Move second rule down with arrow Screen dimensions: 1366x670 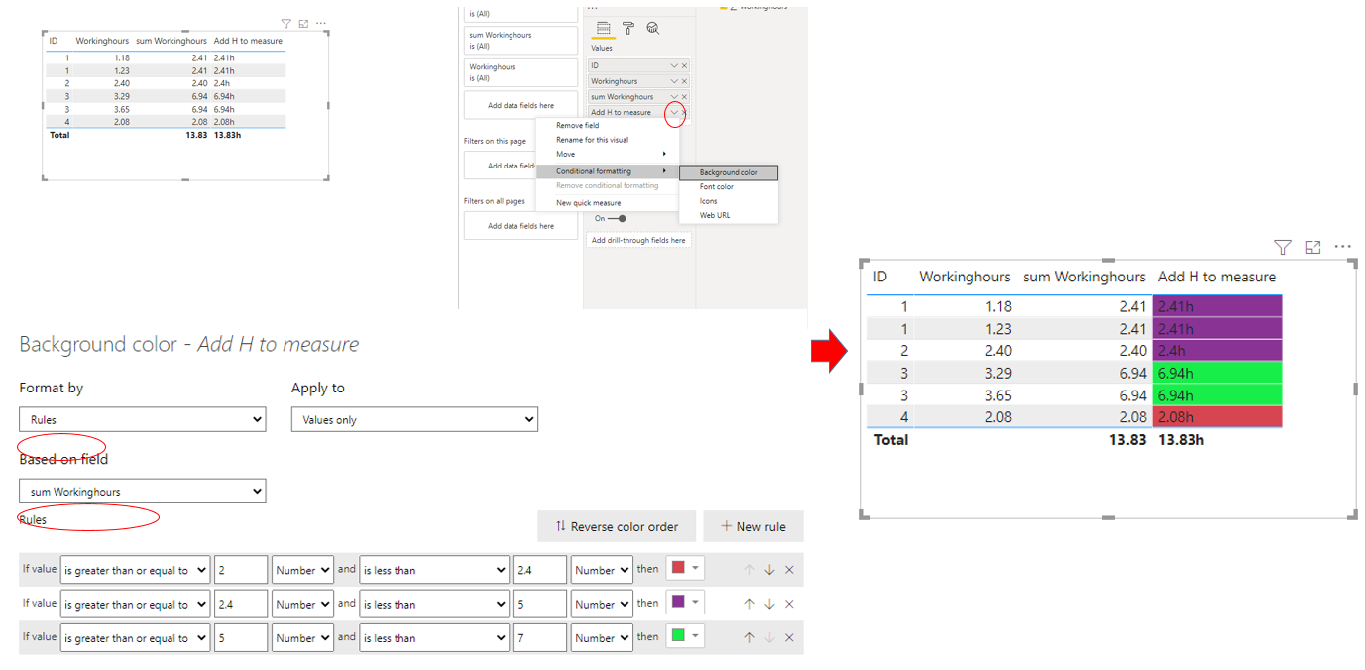[769, 604]
